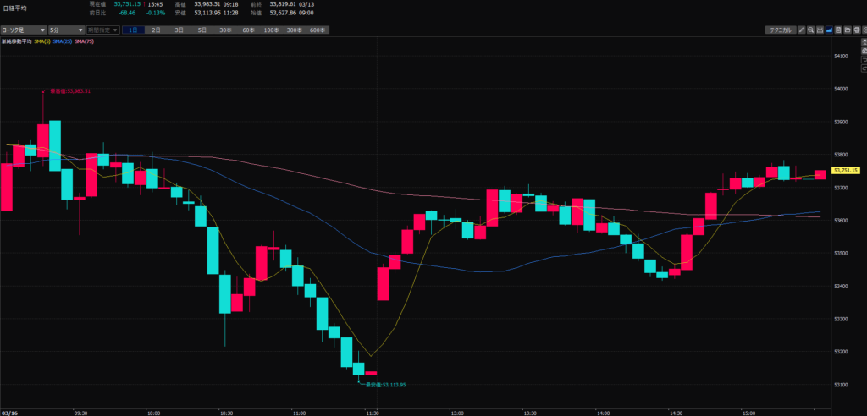Click the small arrow icon above price axis
Viewport: 867px width, 416px height.
click(862, 41)
